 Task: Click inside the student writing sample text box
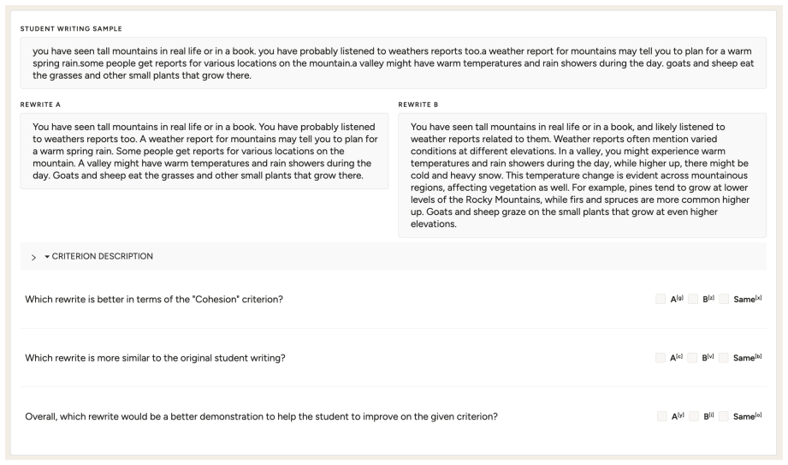point(393,63)
